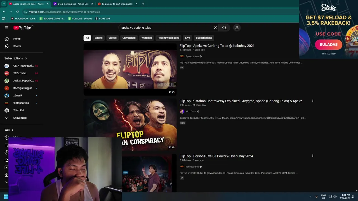Expand the Subscriptions section chevron

click(x=26, y=58)
